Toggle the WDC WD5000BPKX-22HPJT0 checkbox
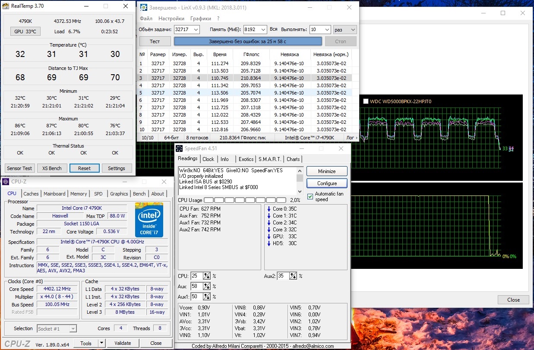 366,101
